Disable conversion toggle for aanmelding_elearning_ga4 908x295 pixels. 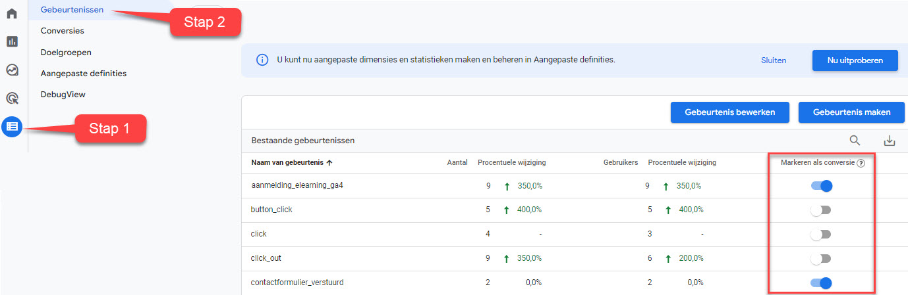822,186
